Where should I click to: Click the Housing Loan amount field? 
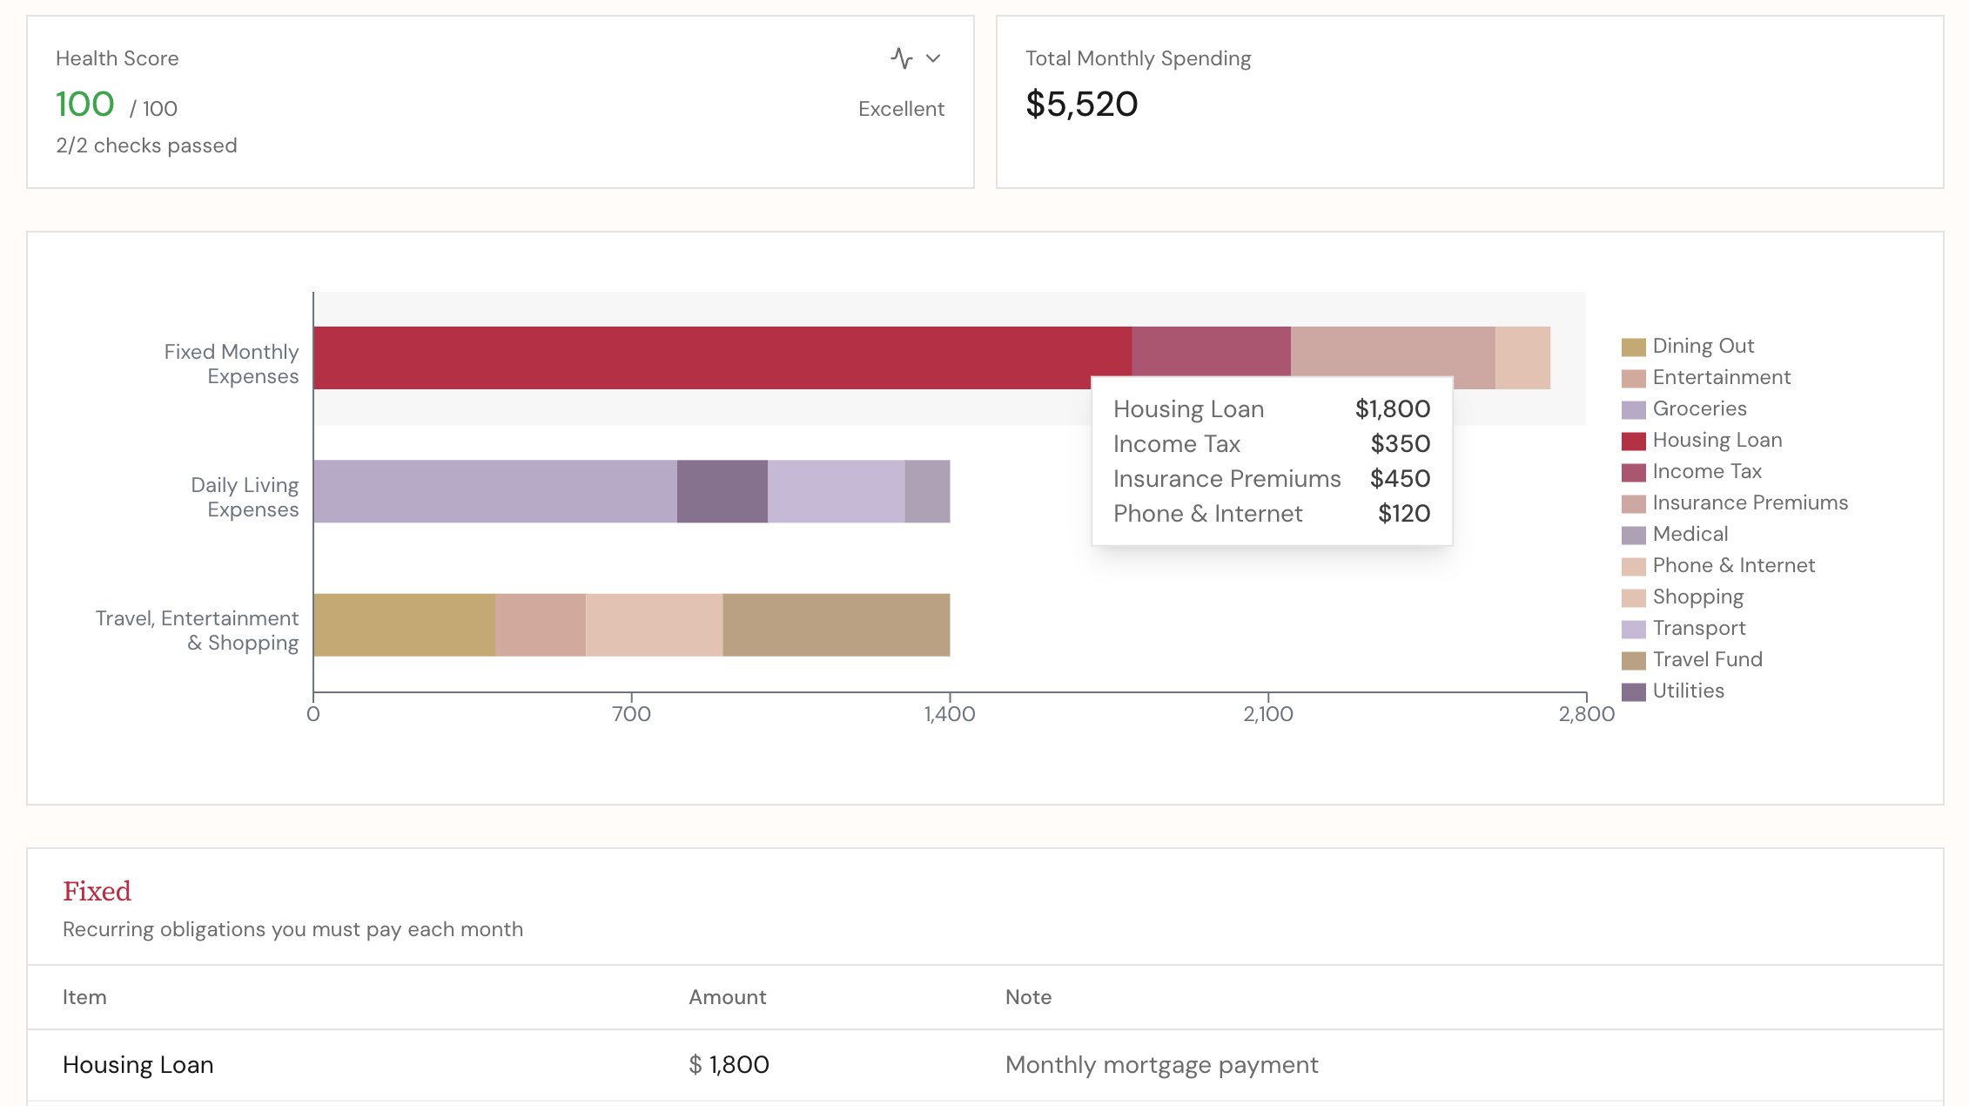coord(738,1064)
